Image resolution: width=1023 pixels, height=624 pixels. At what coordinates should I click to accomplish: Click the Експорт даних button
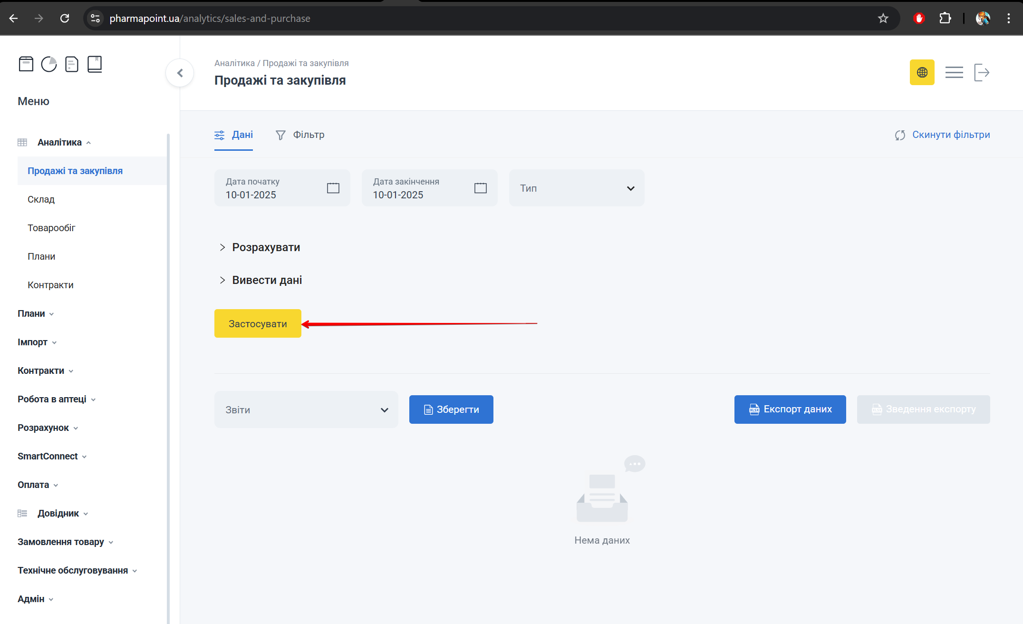790,409
